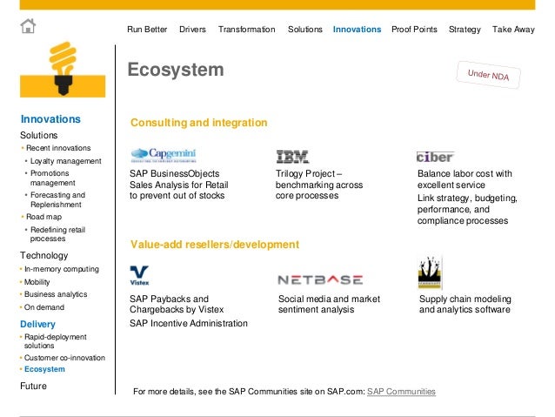Open In-memory computing sidebar item
Image resolution: width=555 pixels, height=417 pixels.
point(62,269)
